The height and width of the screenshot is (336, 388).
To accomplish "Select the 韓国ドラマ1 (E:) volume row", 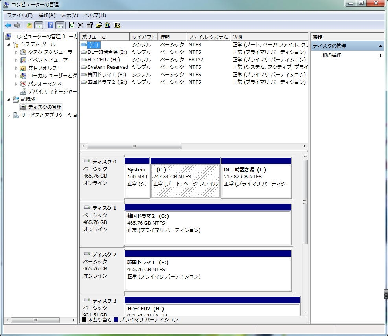I will point(194,75).
